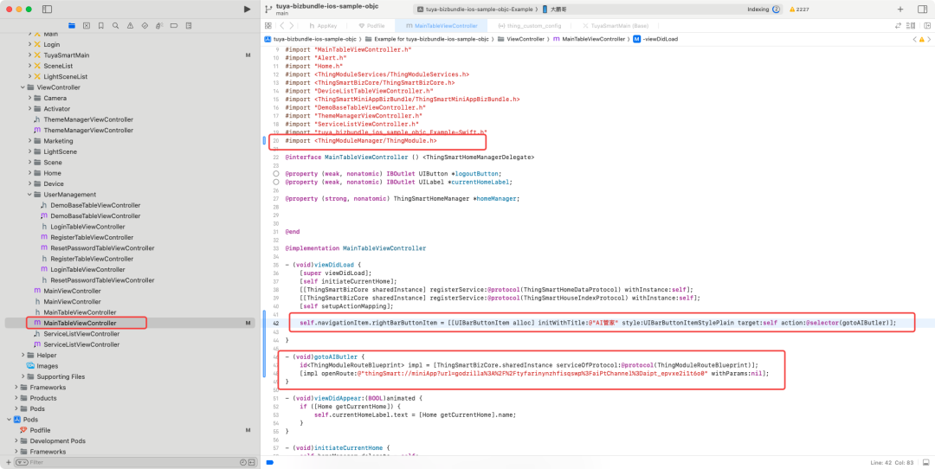The height and width of the screenshot is (469, 935).
Task: Open the Breakpoint navigator
Action: pos(173,26)
